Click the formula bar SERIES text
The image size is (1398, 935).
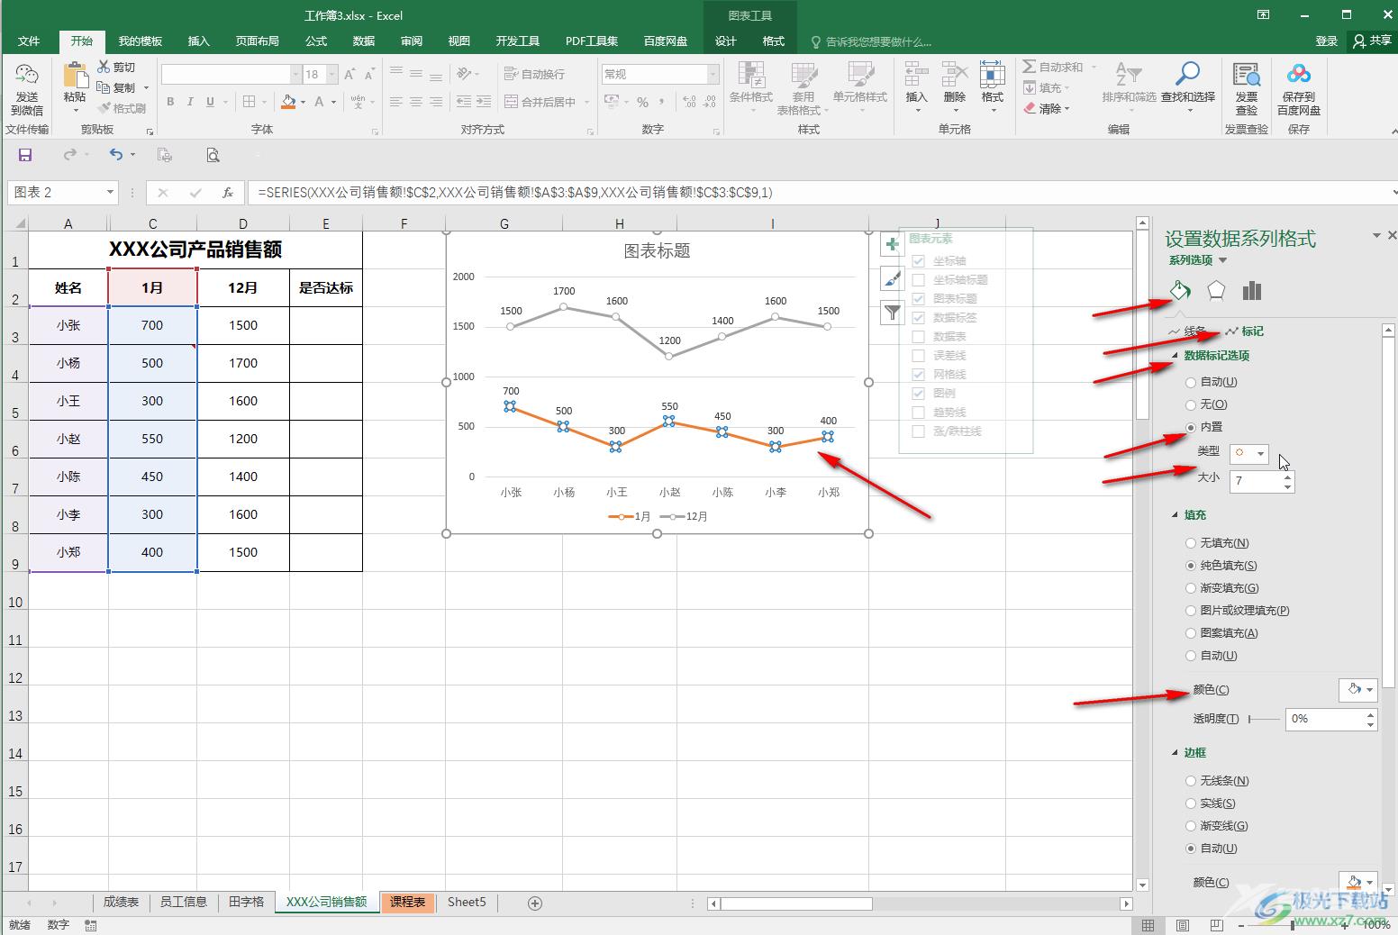coord(515,192)
